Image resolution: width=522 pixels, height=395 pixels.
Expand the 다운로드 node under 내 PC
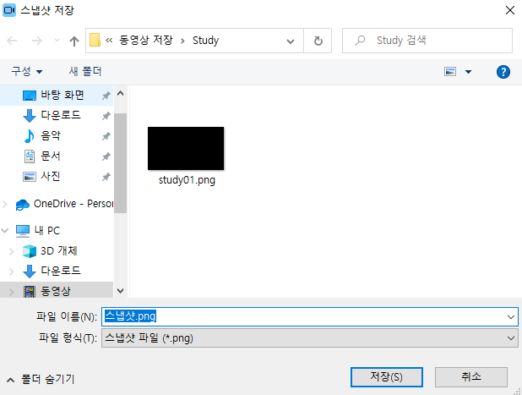click(x=11, y=272)
